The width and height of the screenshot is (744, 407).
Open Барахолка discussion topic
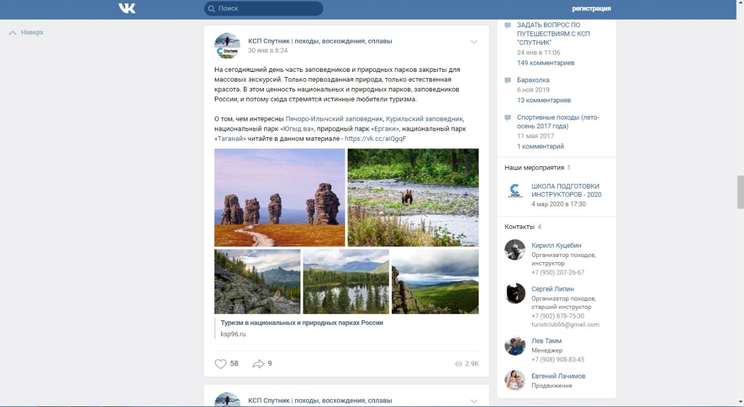coord(533,80)
